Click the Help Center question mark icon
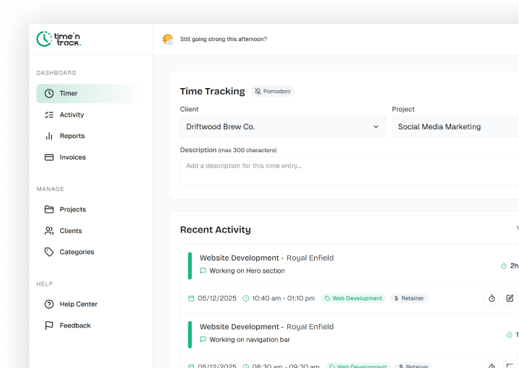 click(x=49, y=304)
